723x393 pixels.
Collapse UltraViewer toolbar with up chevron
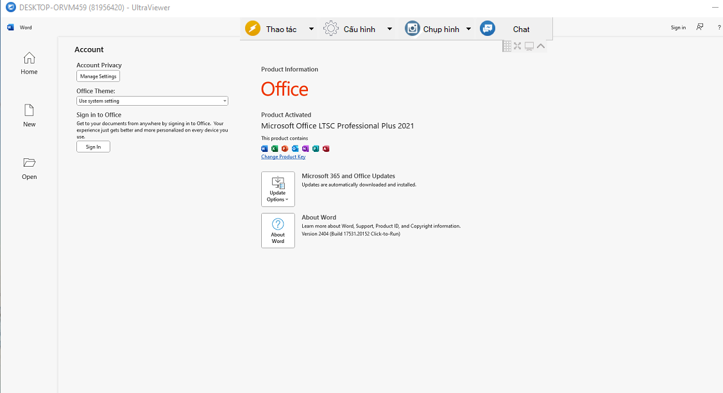click(541, 46)
